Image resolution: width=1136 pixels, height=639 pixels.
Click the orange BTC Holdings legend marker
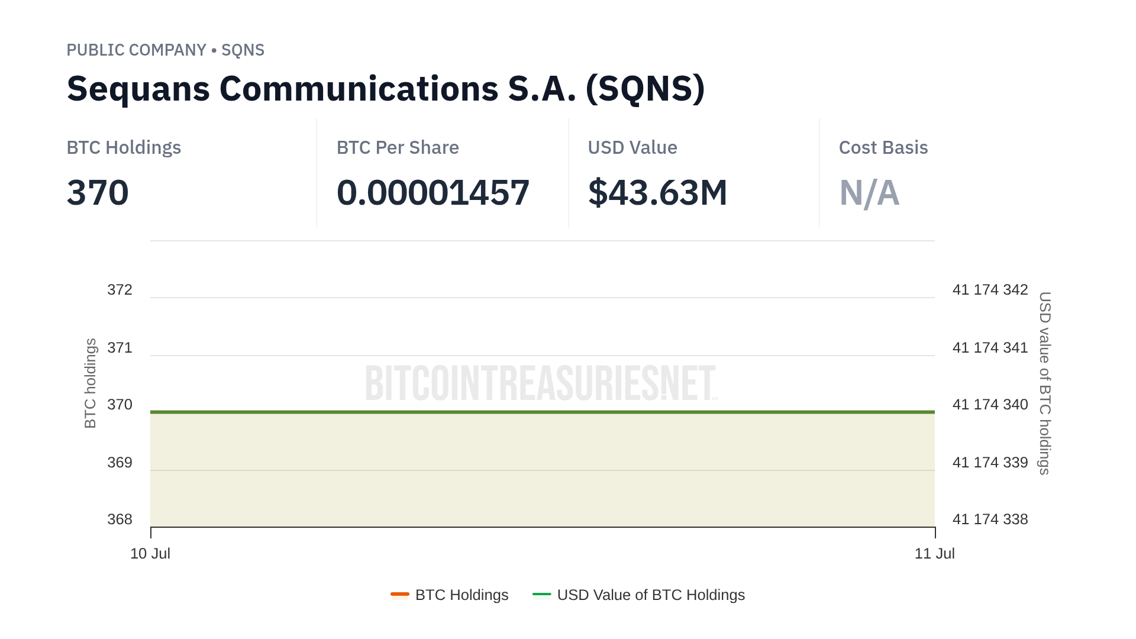(400, 594)
